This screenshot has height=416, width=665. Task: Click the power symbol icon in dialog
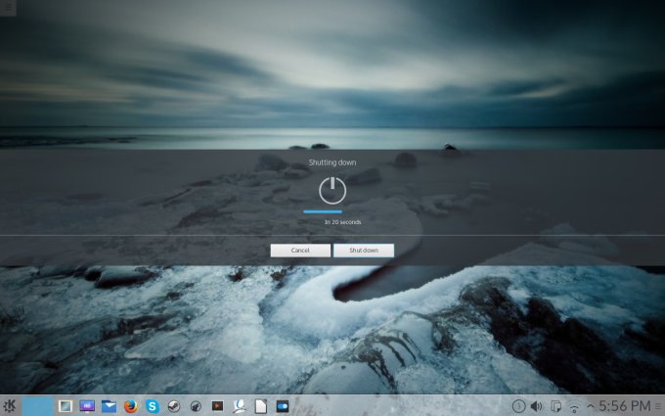(332, 190)
